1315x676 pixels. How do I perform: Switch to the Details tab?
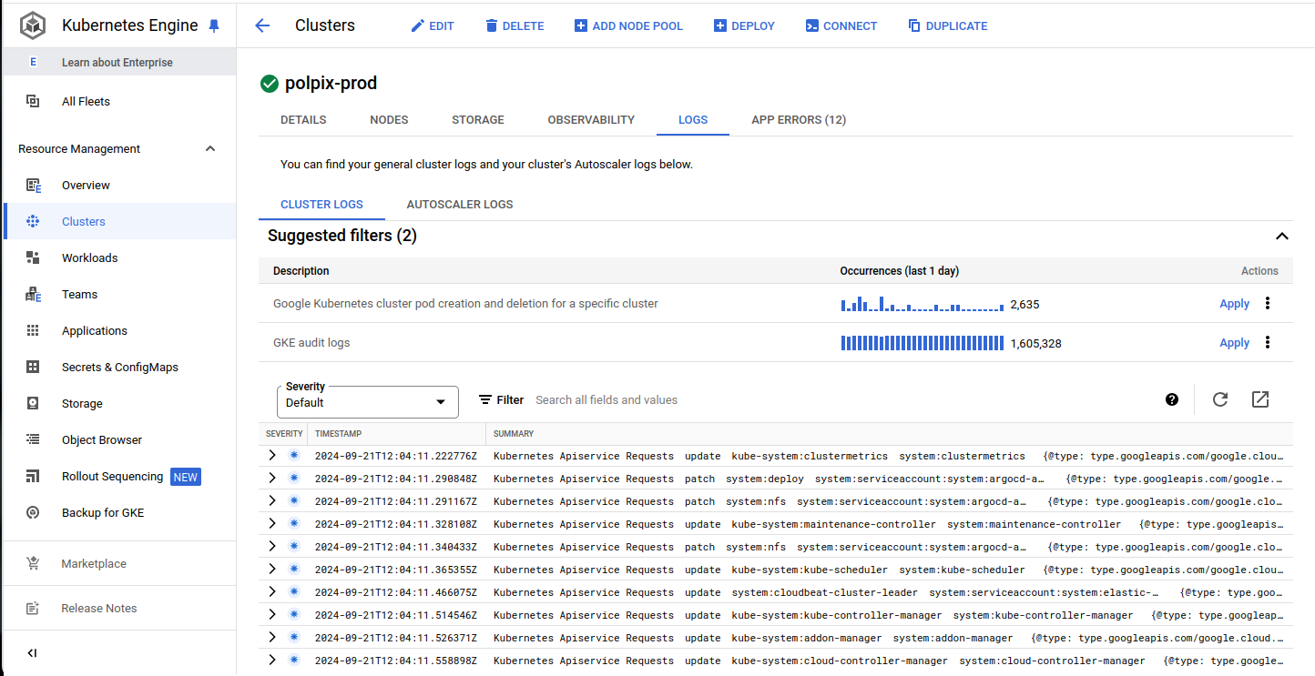303,119
